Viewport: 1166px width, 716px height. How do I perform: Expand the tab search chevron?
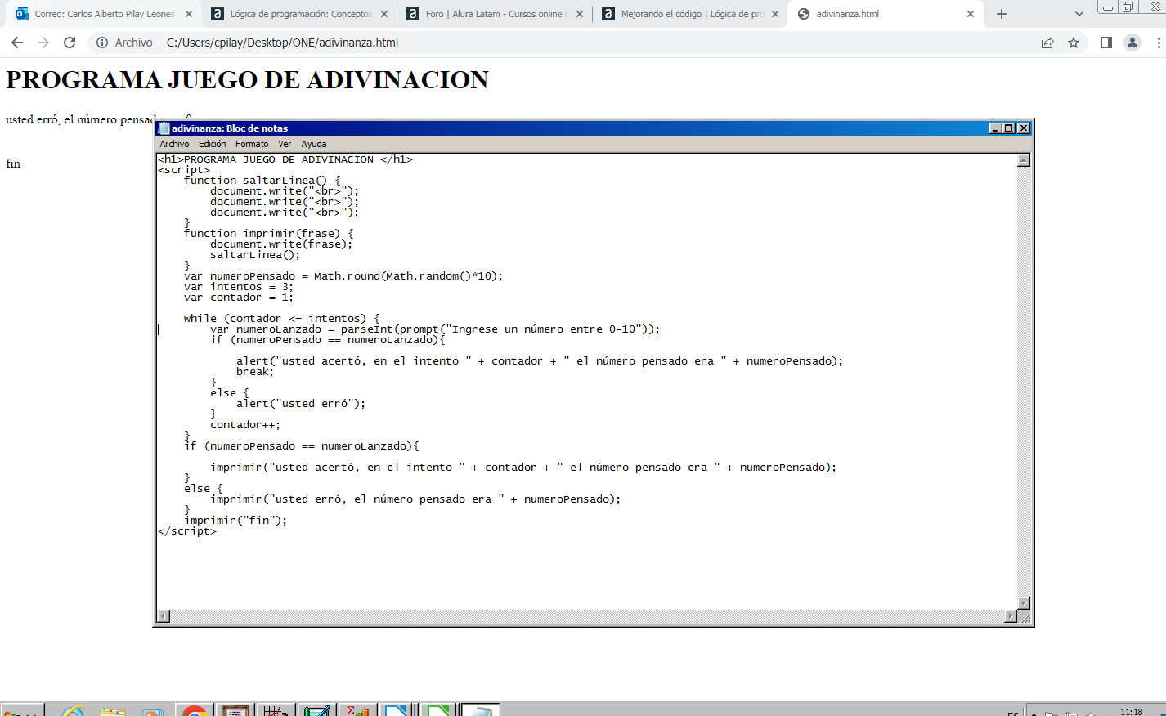[x=1079, y=14]
